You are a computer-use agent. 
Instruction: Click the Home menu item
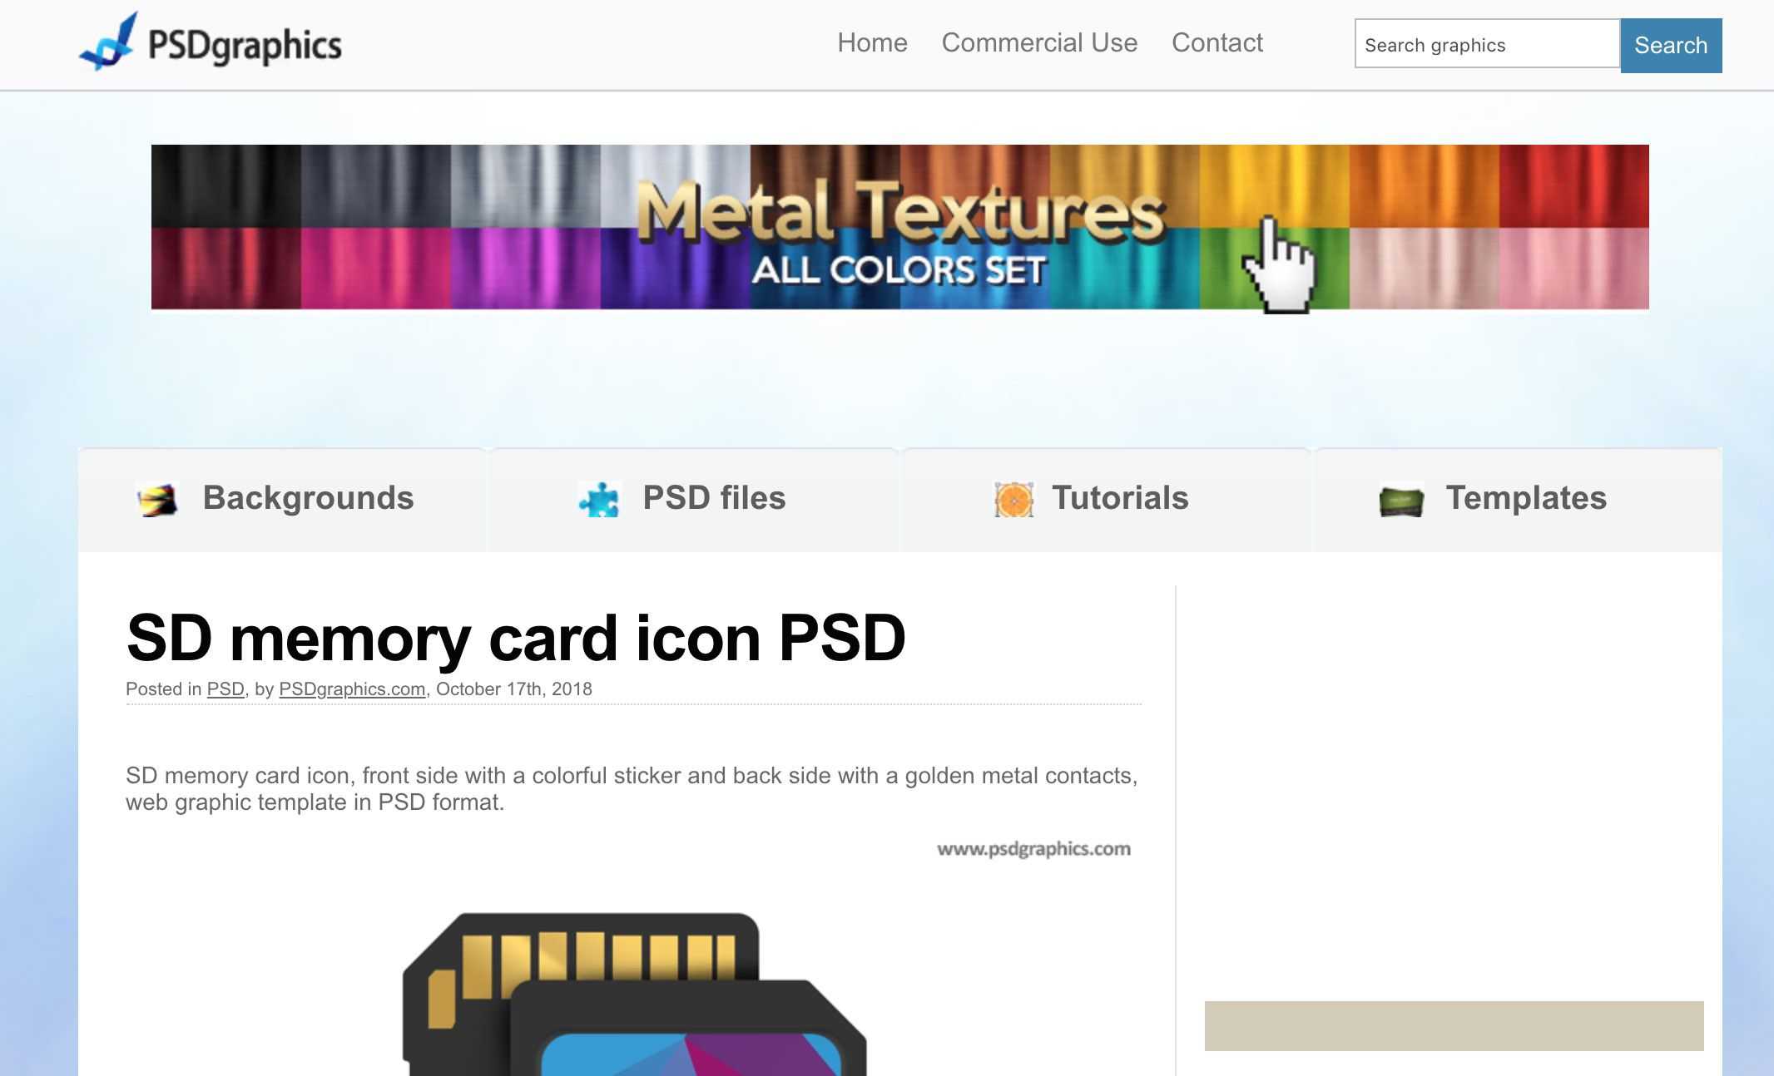click(872, 43)
